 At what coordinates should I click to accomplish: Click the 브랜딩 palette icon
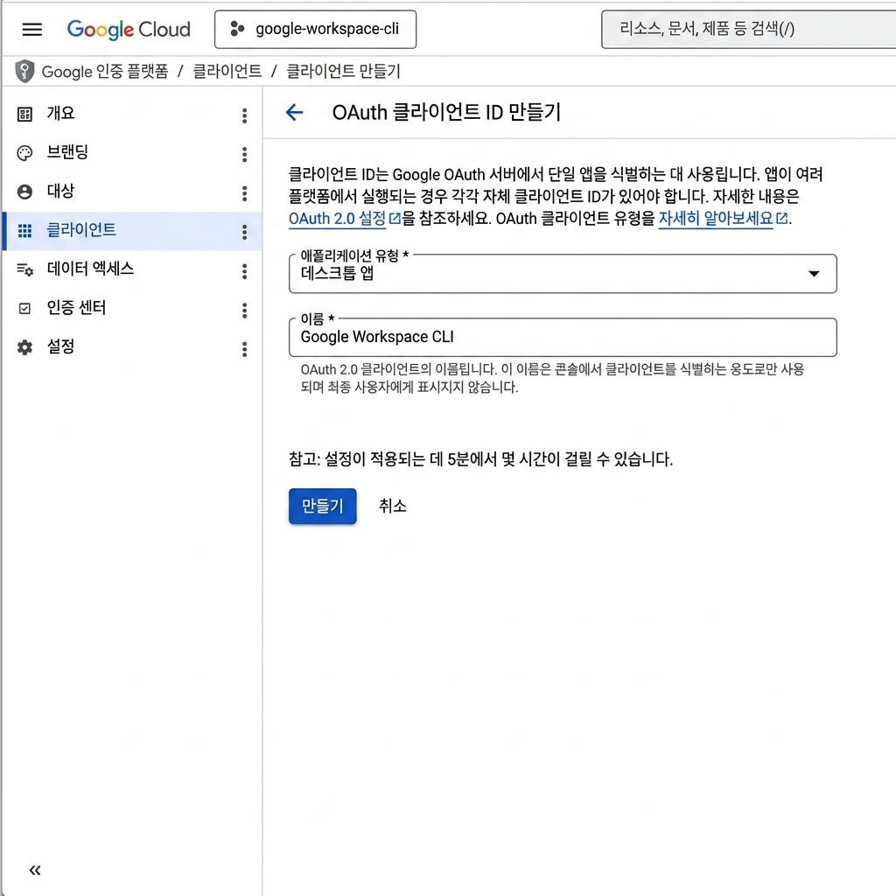pos(24,153)
